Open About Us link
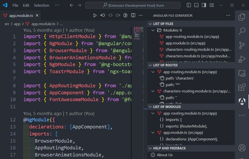Image resolution: width=249 pixels, height=159 pixels. 165,155
